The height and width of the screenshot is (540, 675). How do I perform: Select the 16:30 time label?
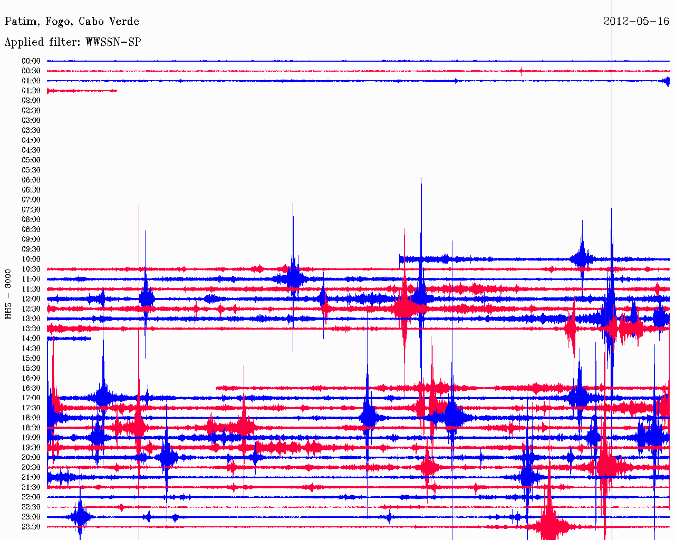pyautogui.click(x=31, y=388)
